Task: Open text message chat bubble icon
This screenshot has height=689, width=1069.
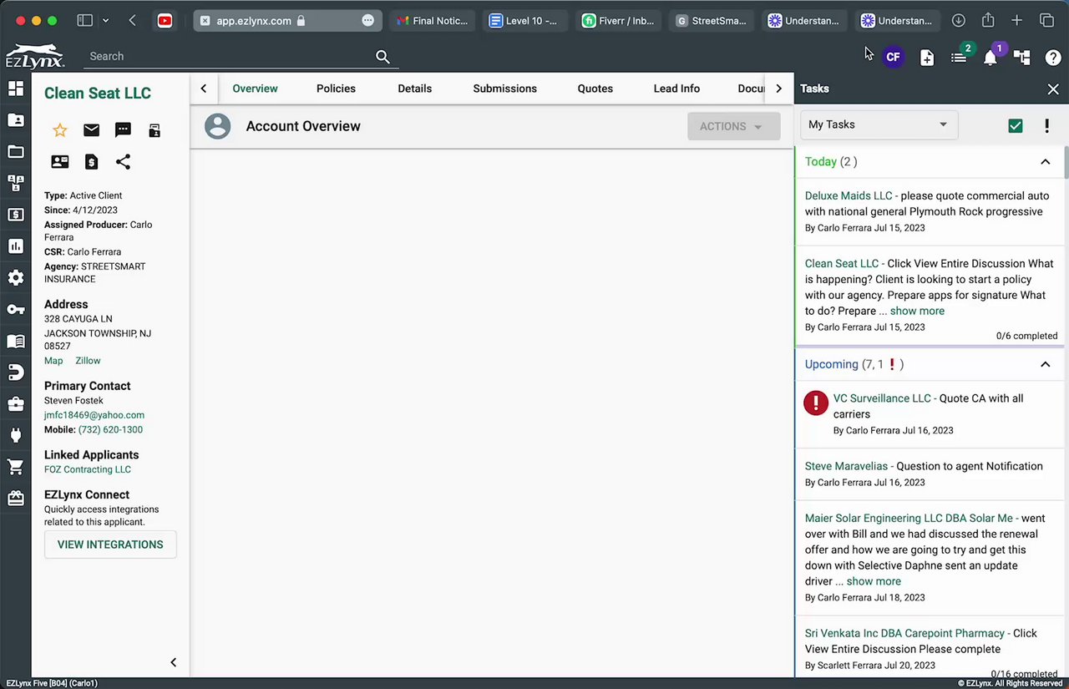Action: 123,130
